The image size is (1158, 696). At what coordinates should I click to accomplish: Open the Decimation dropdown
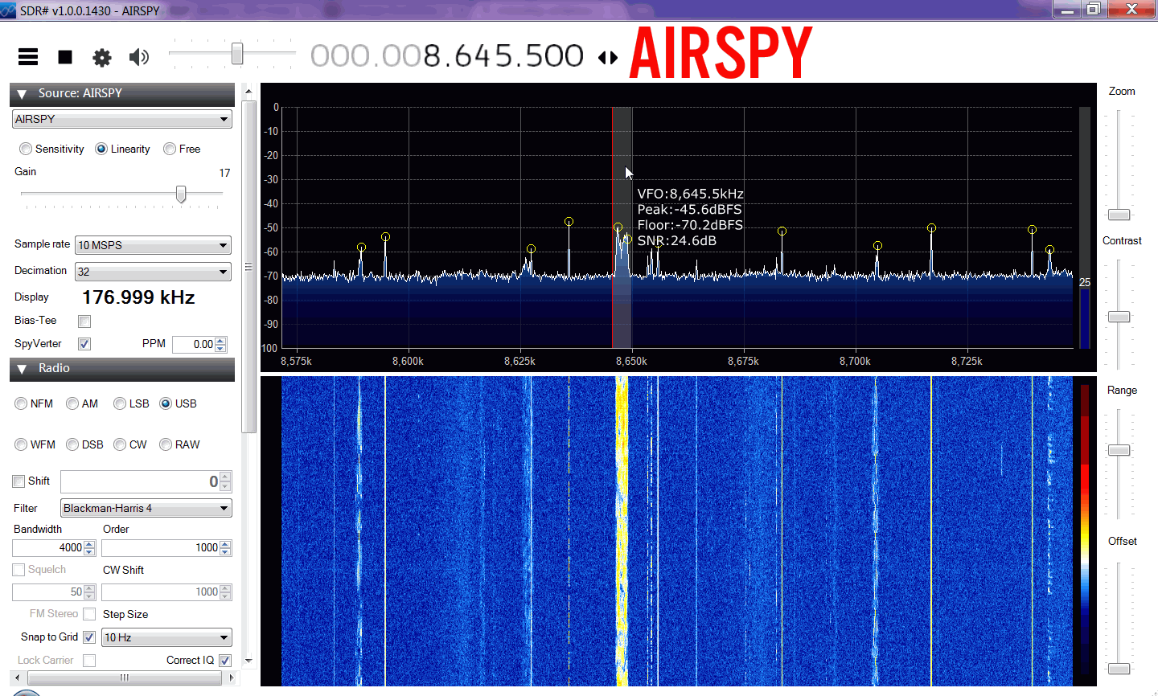pos(224,272)
